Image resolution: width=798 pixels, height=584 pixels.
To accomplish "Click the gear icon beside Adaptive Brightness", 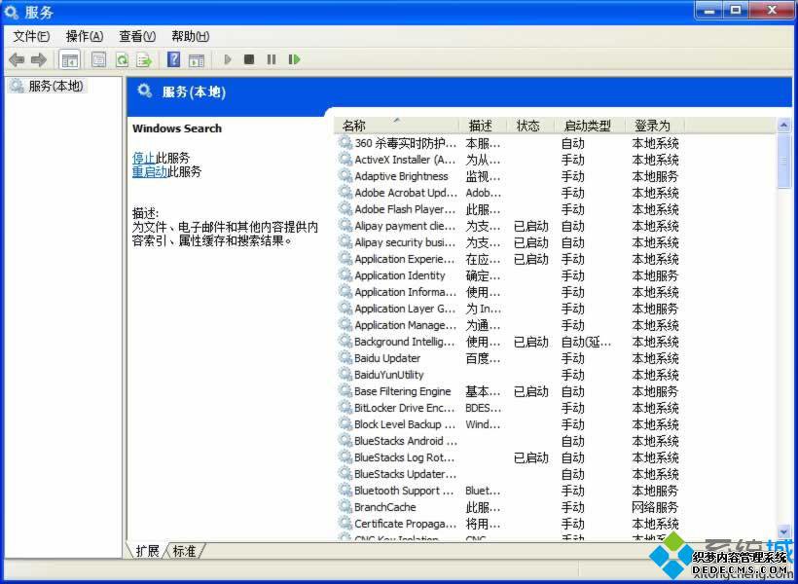I will pyautogui.click(x=345, y=176).
